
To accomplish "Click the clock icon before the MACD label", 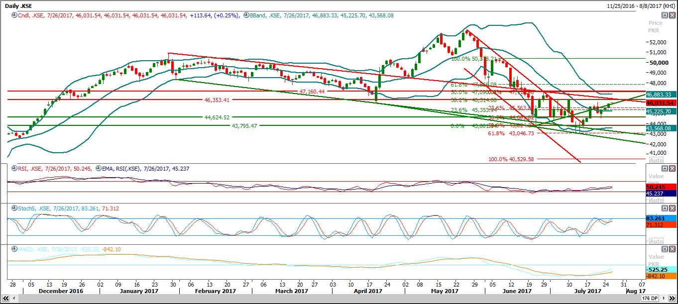I will [14, 249].
